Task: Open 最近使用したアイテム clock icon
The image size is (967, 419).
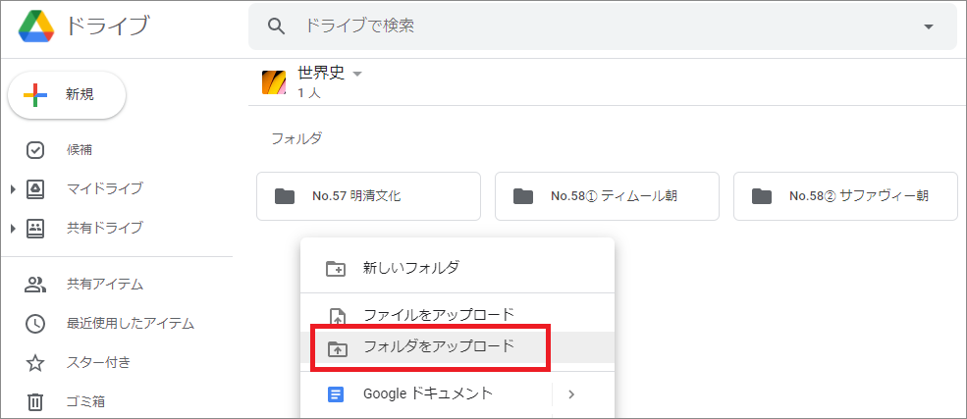Action: click(x=35, y=324)
